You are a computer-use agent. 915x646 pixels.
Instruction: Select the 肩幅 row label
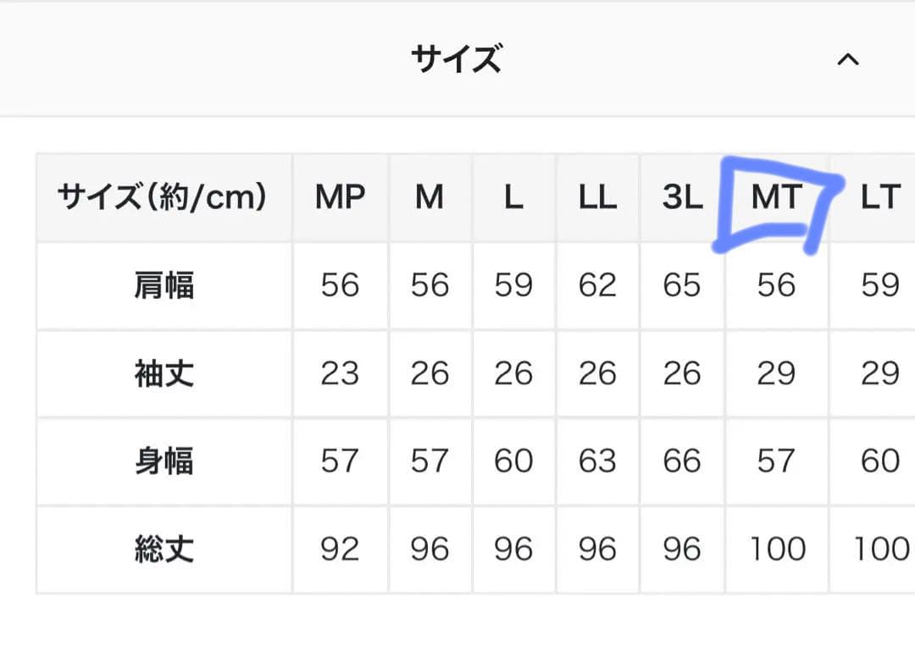click(x=164, y=285)
